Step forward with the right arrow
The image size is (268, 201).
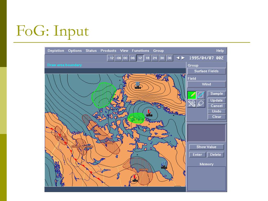pyautogui.click(x=183, y=58)
